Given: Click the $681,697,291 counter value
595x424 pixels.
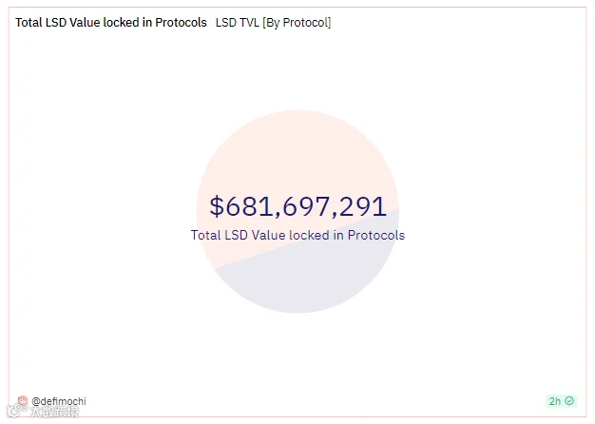Looking at the screenshot, I should 297,206.
